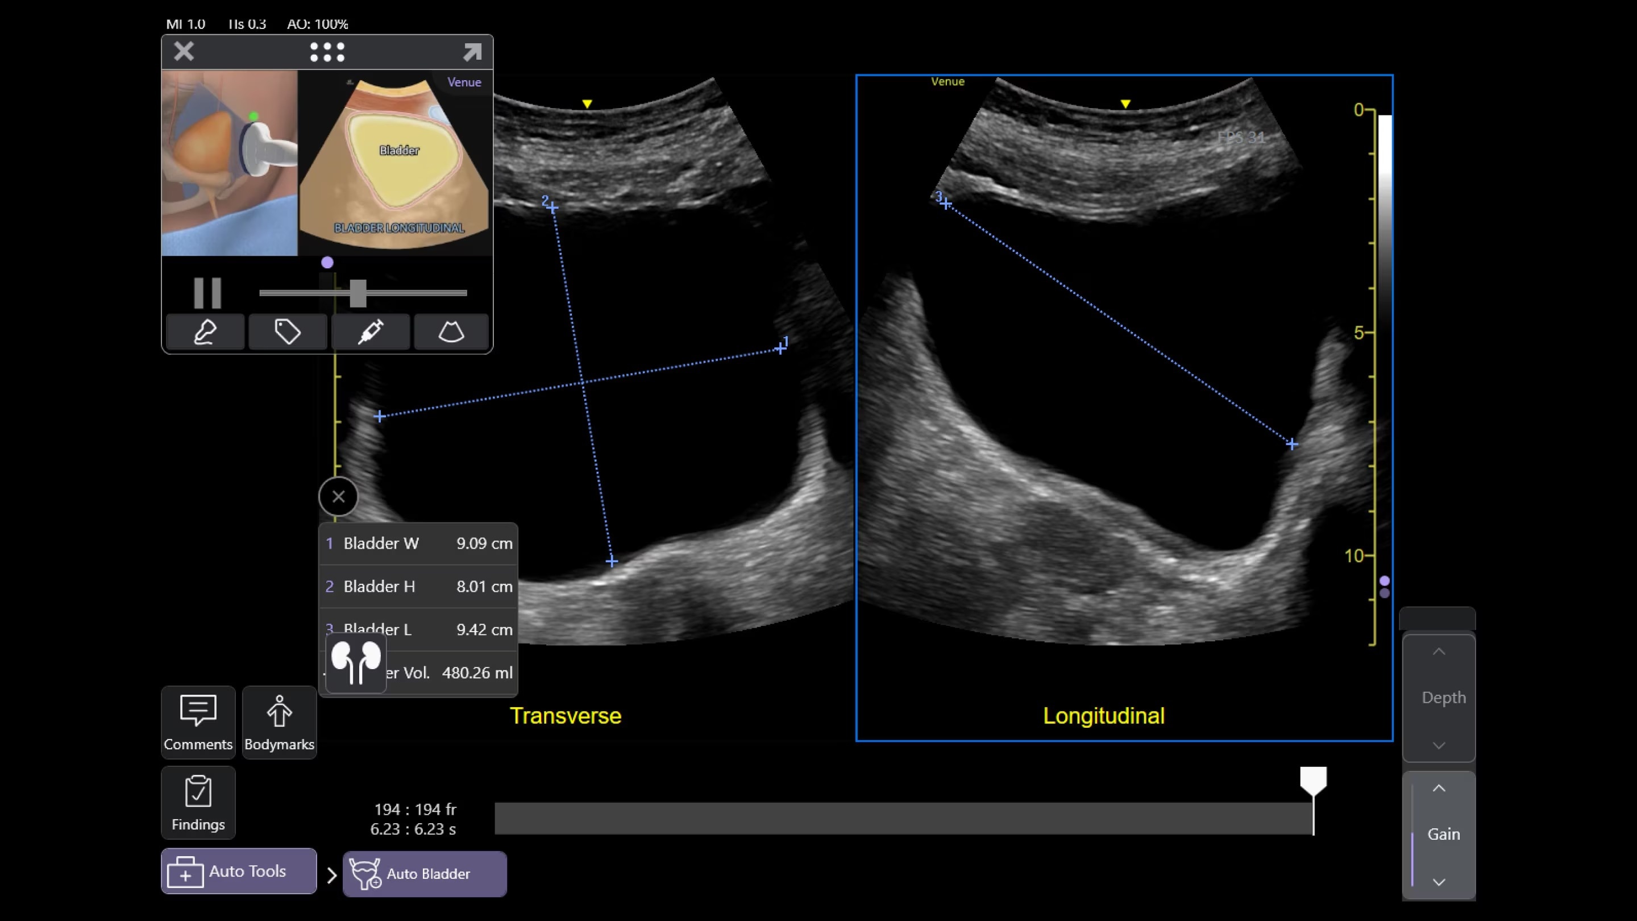Click the cine loop frame marker
This screenshot has width=1637, height=921.
(x=1313, y=781)
